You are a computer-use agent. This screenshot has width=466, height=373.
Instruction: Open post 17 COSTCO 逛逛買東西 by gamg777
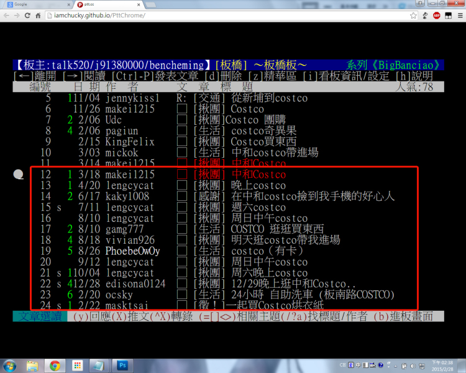pos(228,229)
